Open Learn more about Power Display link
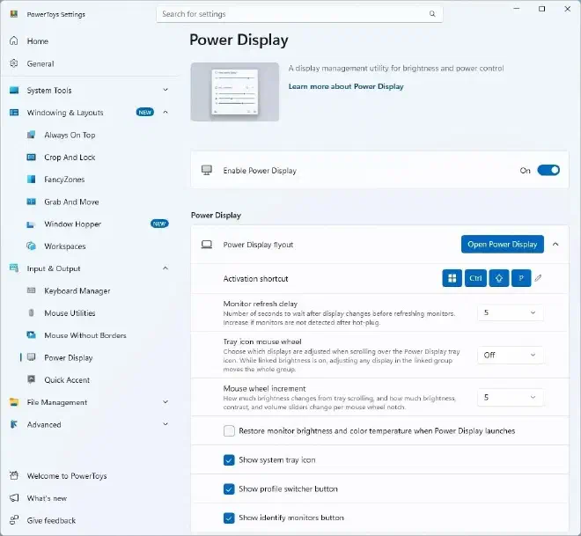Image resolution: width=581 pixels, height=536 pixels. click(346, 86)
